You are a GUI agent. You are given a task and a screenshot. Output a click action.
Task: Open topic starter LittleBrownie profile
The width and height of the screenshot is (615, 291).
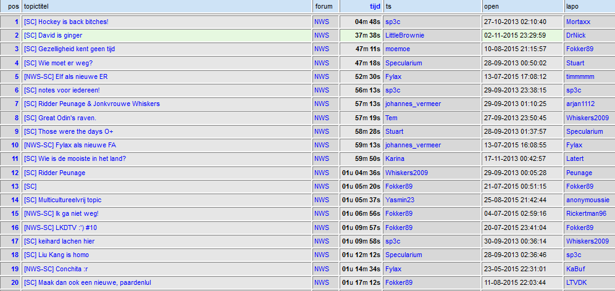coord(405,36)
